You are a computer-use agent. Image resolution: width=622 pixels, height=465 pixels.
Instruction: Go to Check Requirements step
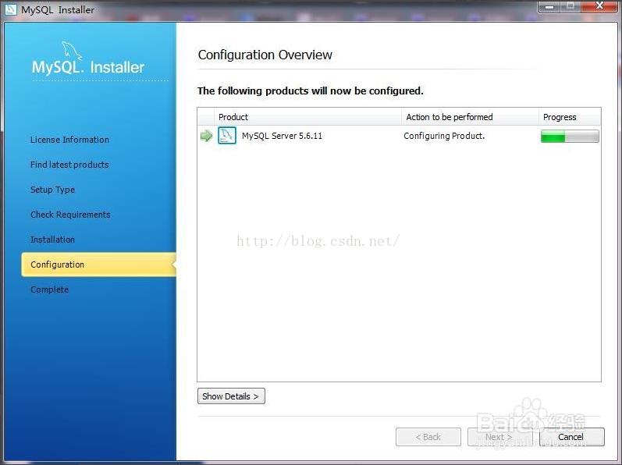(70, 215)
